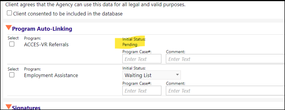Collapse the Program Auto-Linking section triangle
This screenshot has height=110, width=285.
[x=8, y=28]
